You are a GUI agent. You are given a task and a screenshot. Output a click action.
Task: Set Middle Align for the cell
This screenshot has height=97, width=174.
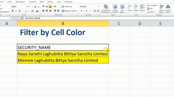(x=47, y=6)
